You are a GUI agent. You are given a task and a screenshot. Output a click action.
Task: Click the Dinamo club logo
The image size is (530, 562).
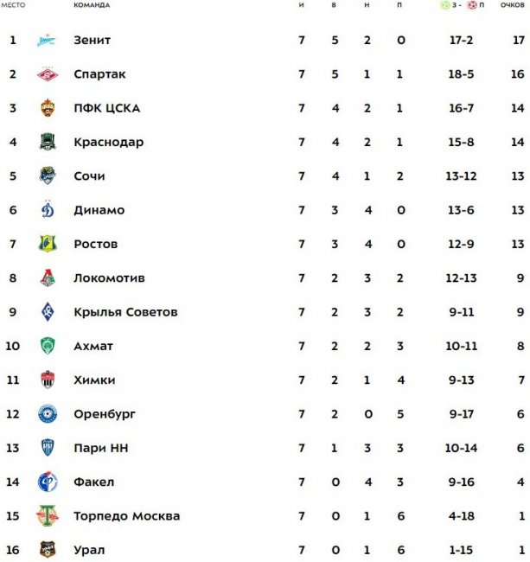(48, 210)
